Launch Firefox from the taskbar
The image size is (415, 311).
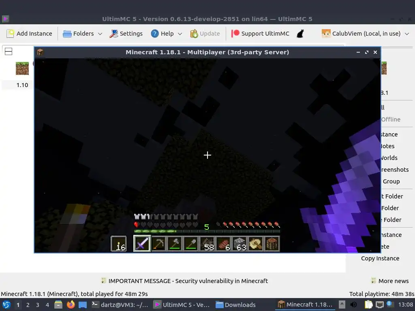pos(71,305)
